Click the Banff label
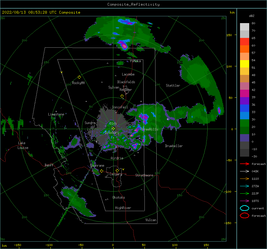 click(49, 165)
